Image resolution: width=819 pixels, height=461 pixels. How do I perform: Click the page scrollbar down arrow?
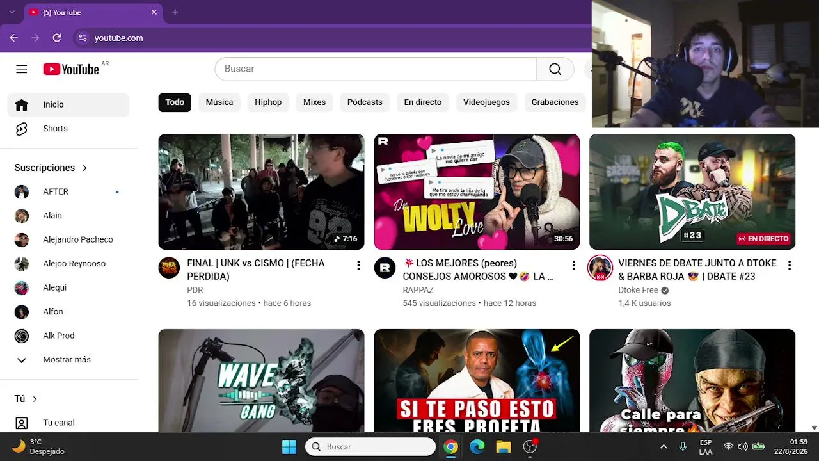tap(814, 428)
